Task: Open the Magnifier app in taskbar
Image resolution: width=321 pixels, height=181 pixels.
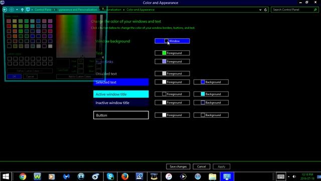Action: tap(139, 176)
